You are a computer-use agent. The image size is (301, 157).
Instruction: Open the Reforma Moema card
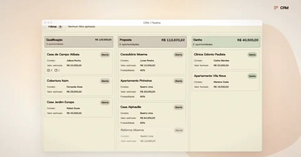pyautogui.click(x=152, y=136)
